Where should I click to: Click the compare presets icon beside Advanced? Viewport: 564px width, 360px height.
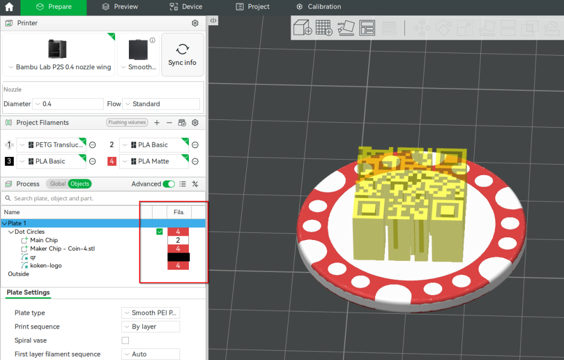click(195, 184)
